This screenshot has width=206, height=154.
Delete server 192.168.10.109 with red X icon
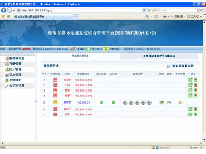point(195,80)
